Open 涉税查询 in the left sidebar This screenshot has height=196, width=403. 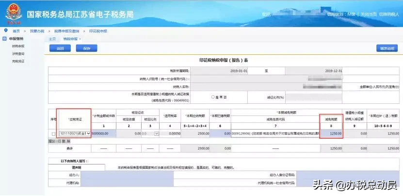click(x=18, y=54)
